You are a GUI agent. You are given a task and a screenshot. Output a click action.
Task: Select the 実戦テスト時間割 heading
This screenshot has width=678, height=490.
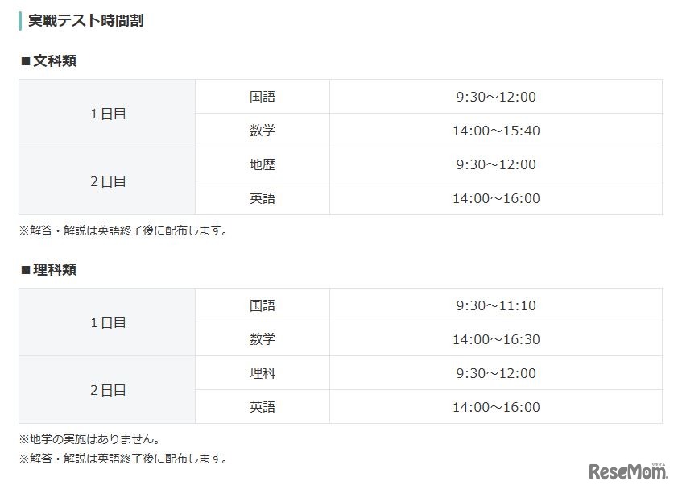(x=85, y=20)
